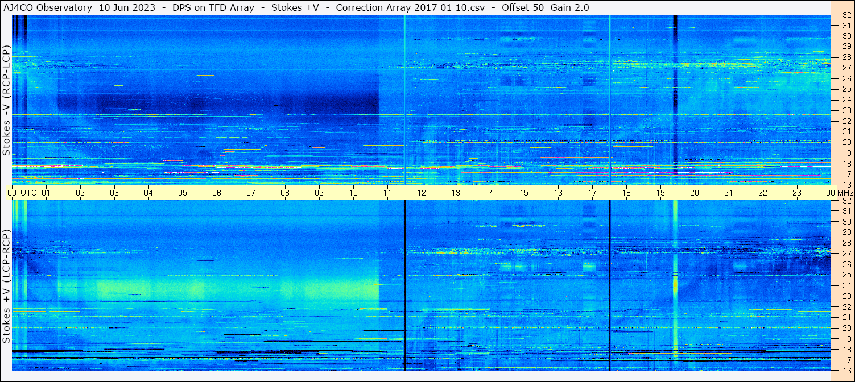Click black vertical line near 11:30 in lower panel
Viewport: 855px width, 382px height.
coord(405,285)
